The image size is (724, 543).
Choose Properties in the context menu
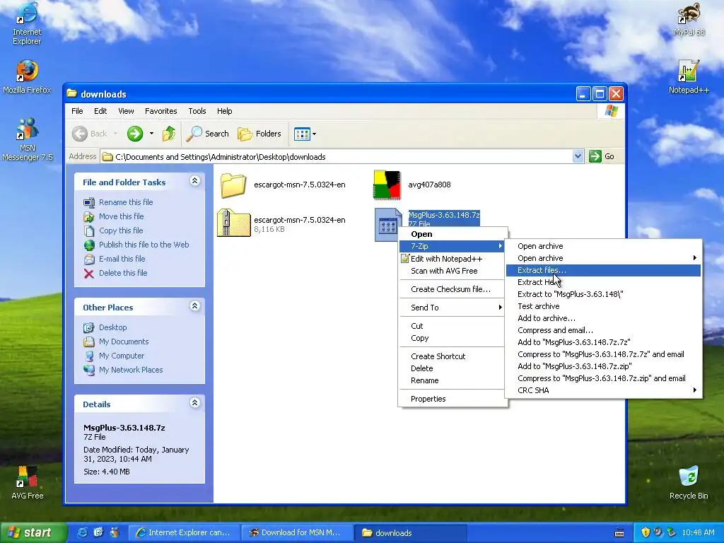[452, 399]
